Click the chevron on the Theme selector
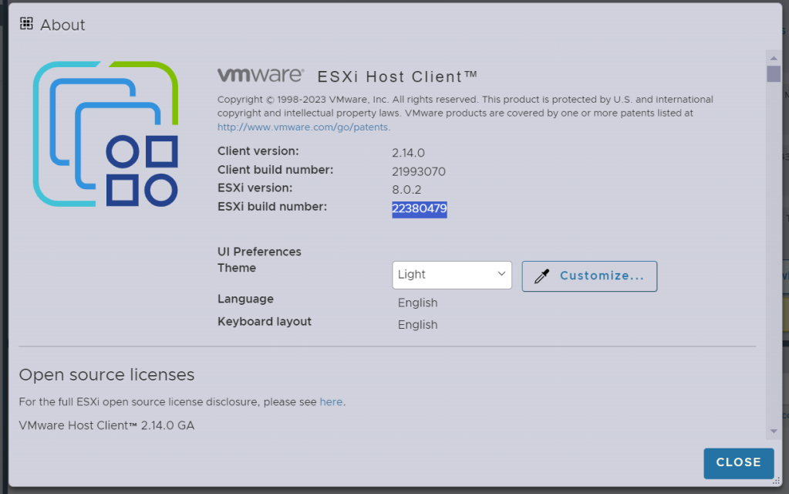 point(502,275)
